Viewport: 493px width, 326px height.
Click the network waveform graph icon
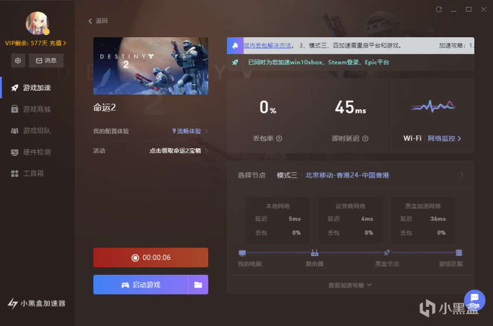pyautogui.click(x=433, y=106)
